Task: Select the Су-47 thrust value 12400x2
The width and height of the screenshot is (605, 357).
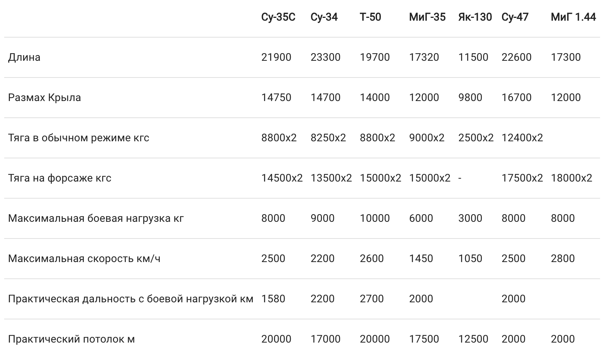Action: (x=522, y=138)
